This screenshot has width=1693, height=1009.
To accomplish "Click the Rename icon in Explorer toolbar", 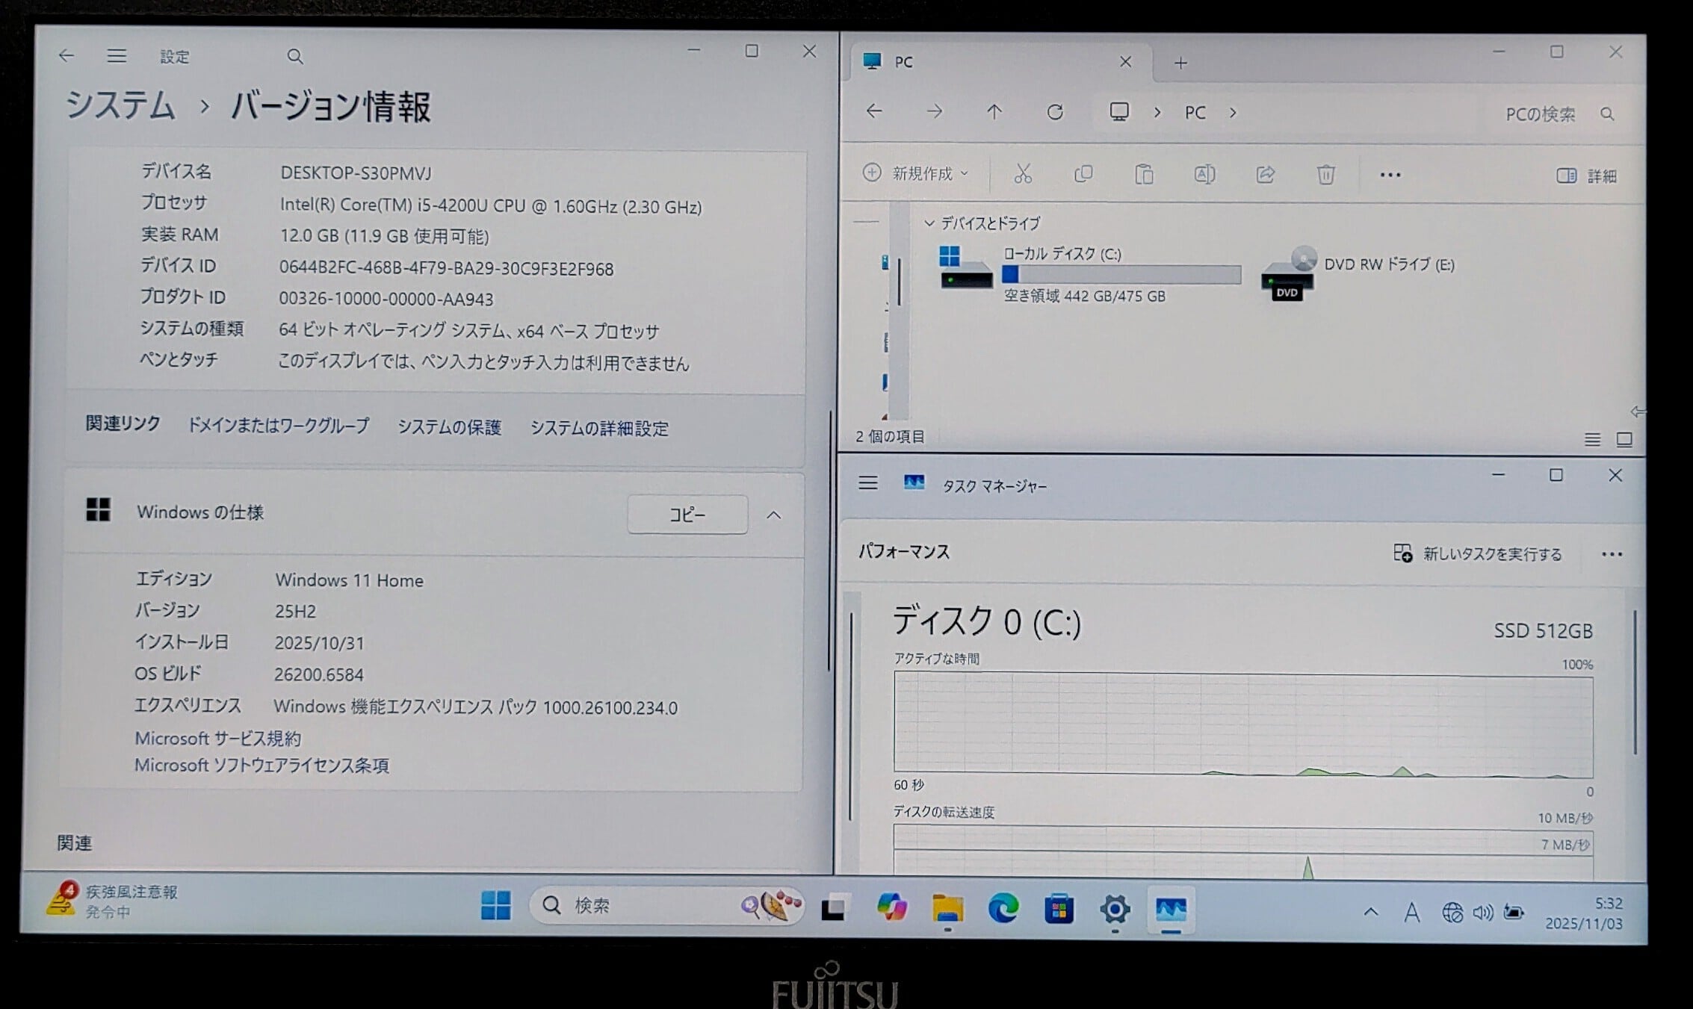I will 1204,175.
